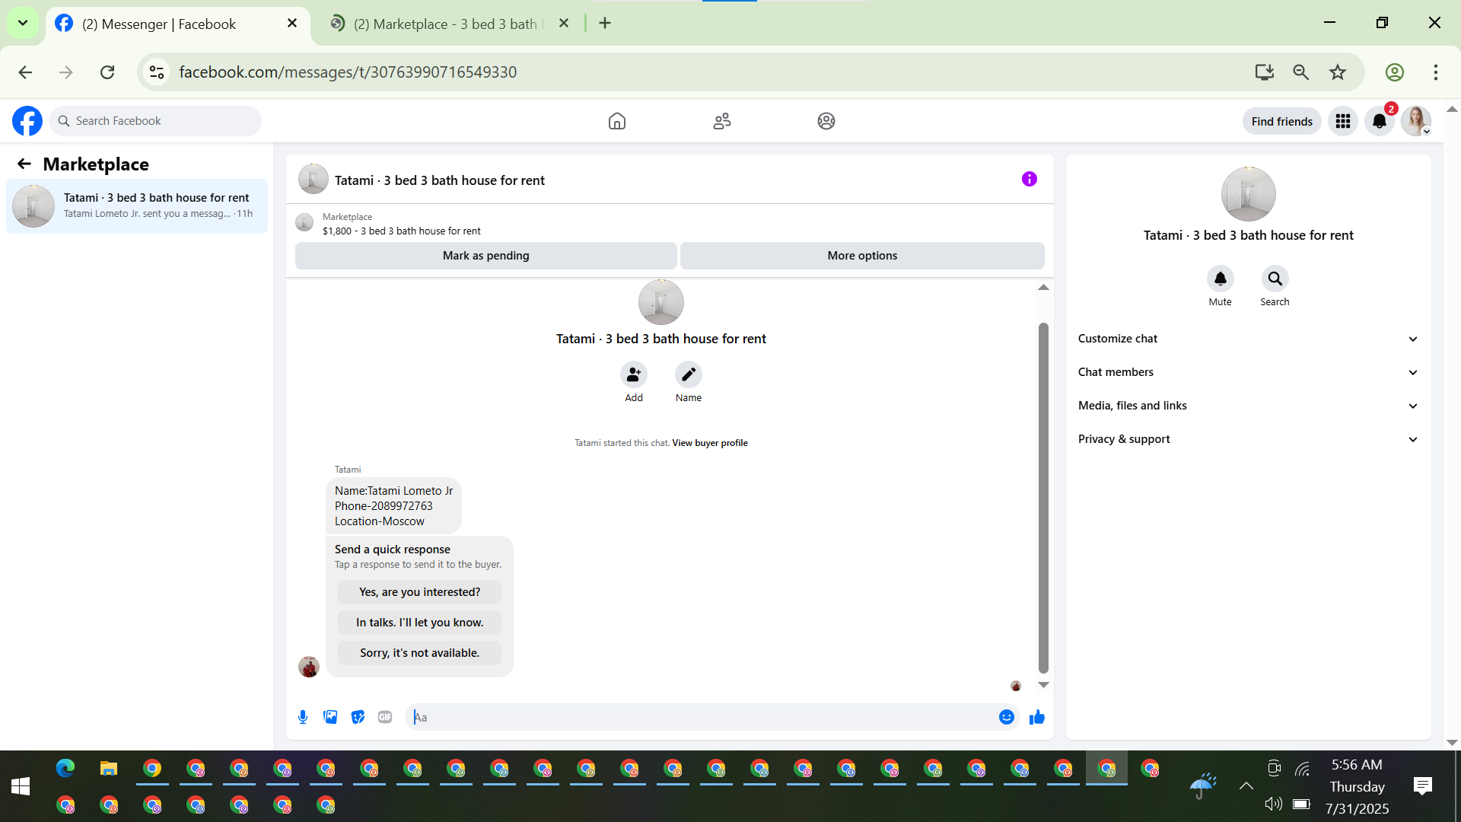This screenshot has height=822, width=1461.
Task: Attach a photo using the image icon
Action: 330,717
